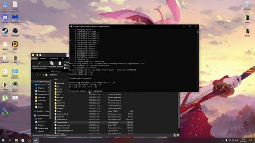Click the Pin to Quick access ribbon icon
Viewport: 255px width, 143px height.
click(39, 63)
